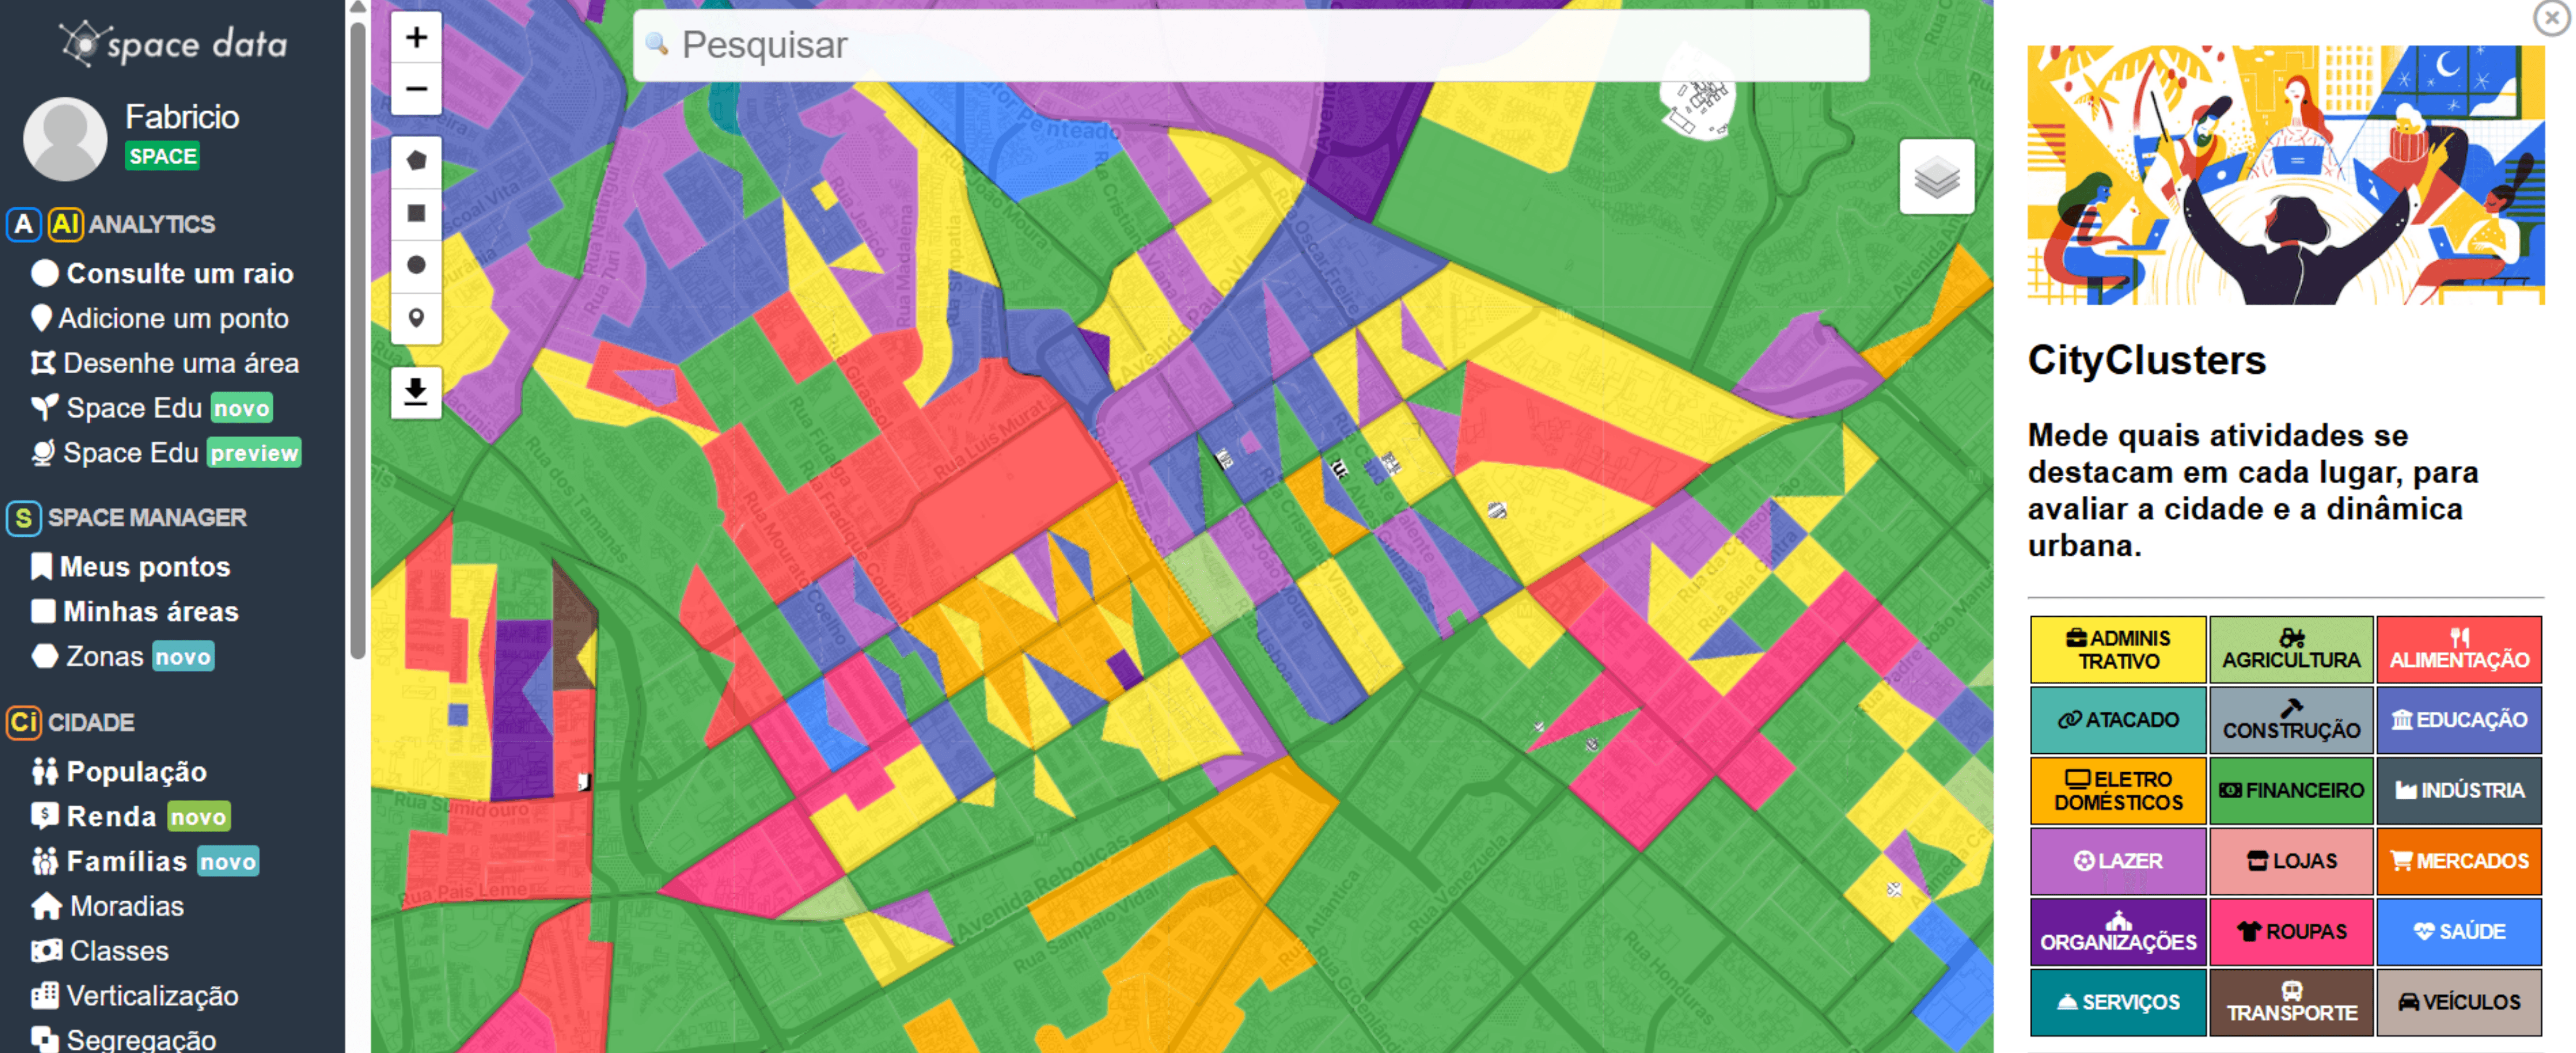Select the square draw tool
This screenshot has width=2576, height=1053.
pyautogui.click(x=416, y=213)
